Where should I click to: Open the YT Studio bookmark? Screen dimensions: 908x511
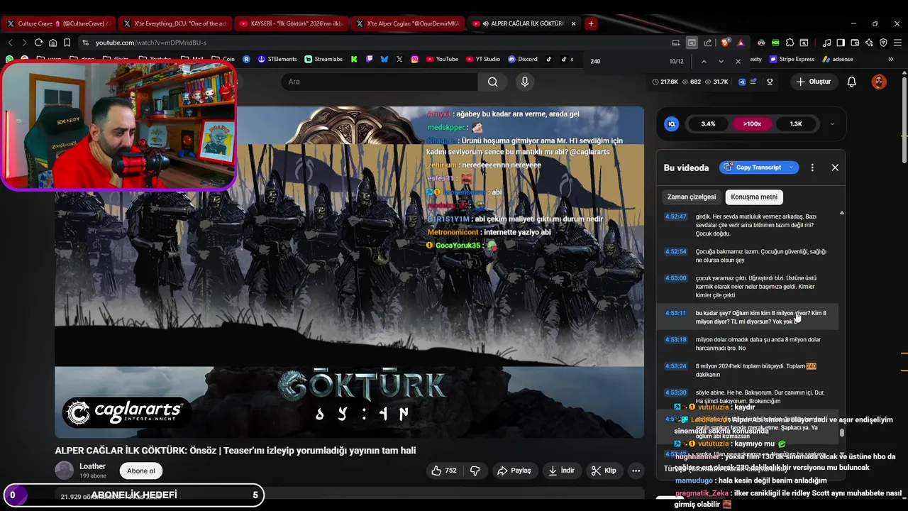click(x=482, y=59)
